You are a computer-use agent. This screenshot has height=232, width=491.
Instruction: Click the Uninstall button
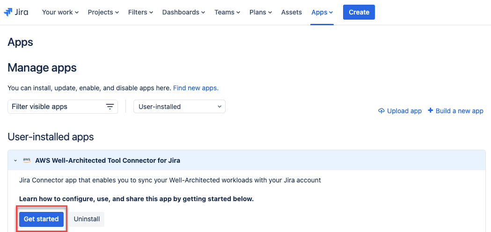tap(87, 219)
